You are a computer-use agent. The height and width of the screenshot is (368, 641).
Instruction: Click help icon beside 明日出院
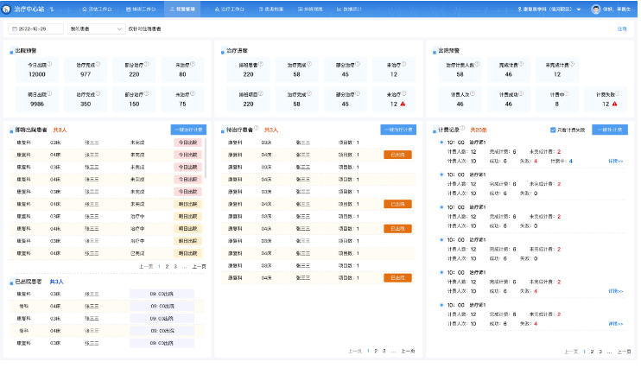click(49, 93)
